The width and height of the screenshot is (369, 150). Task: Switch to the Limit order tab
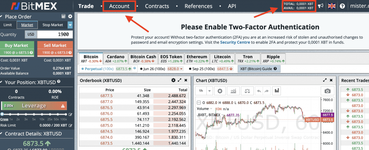coord(8,25)
